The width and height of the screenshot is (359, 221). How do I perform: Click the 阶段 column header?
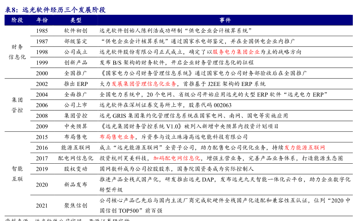(17, 20)
